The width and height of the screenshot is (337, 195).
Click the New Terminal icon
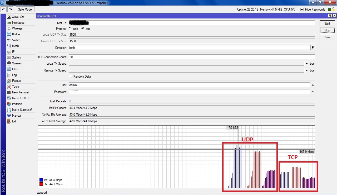point(9,92)
